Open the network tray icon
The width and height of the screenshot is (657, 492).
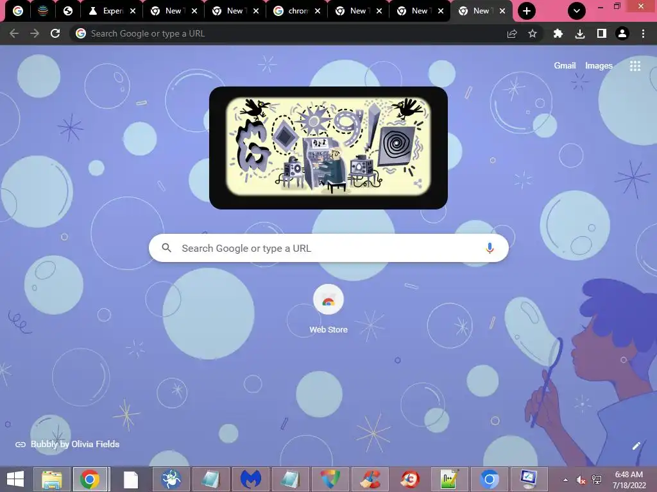597,480
